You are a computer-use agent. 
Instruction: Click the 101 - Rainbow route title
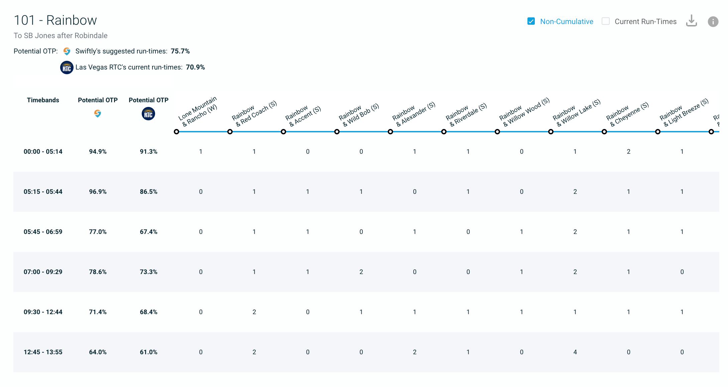pos(55,20)
